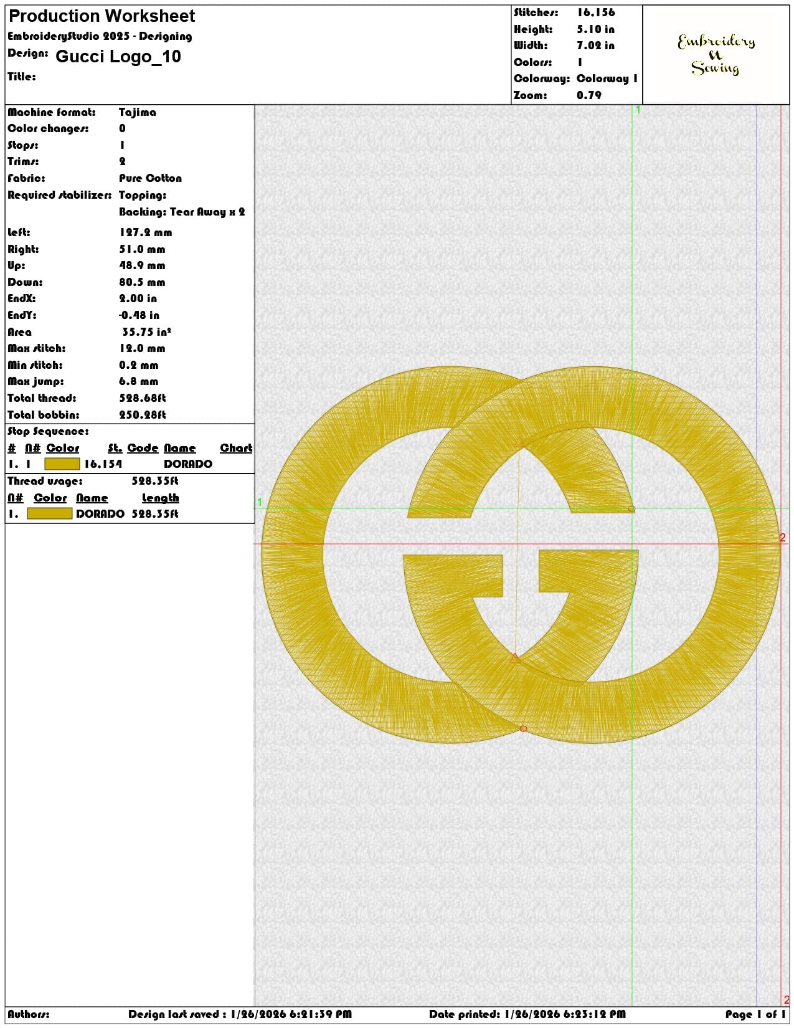Click the Authors label in footer

coord(29,1014)
